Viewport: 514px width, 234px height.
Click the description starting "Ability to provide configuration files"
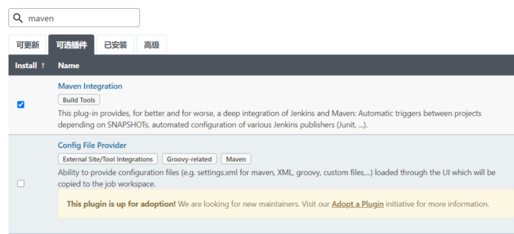(x=277, y=178)
